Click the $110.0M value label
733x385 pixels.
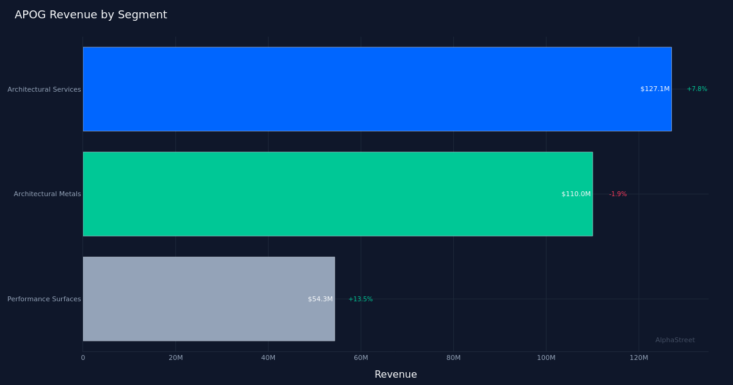coord(576,194)
